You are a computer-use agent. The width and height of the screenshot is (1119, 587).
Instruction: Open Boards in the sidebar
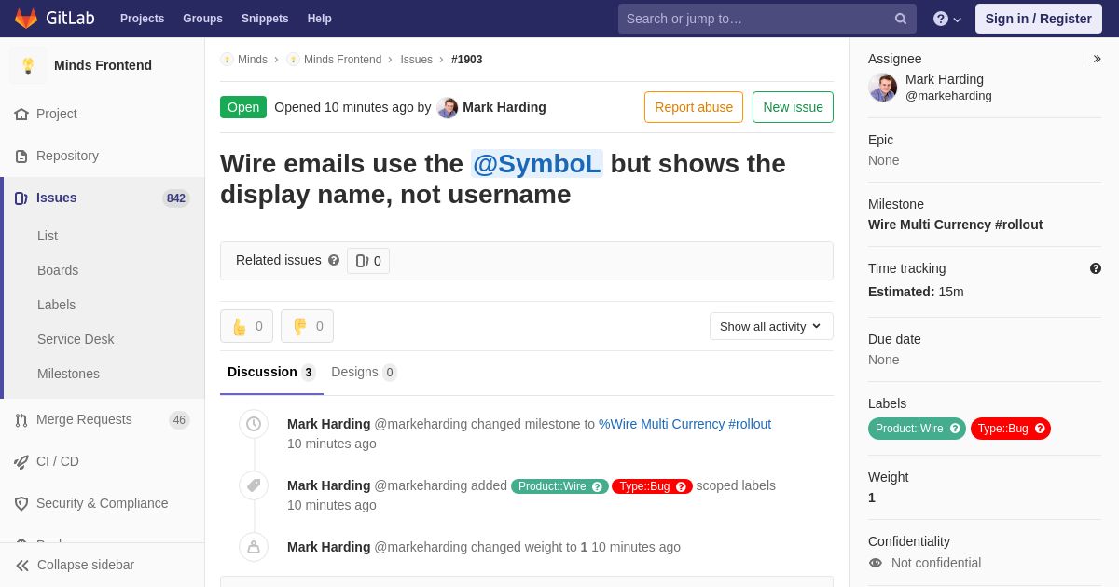click(x=58, y=270)
